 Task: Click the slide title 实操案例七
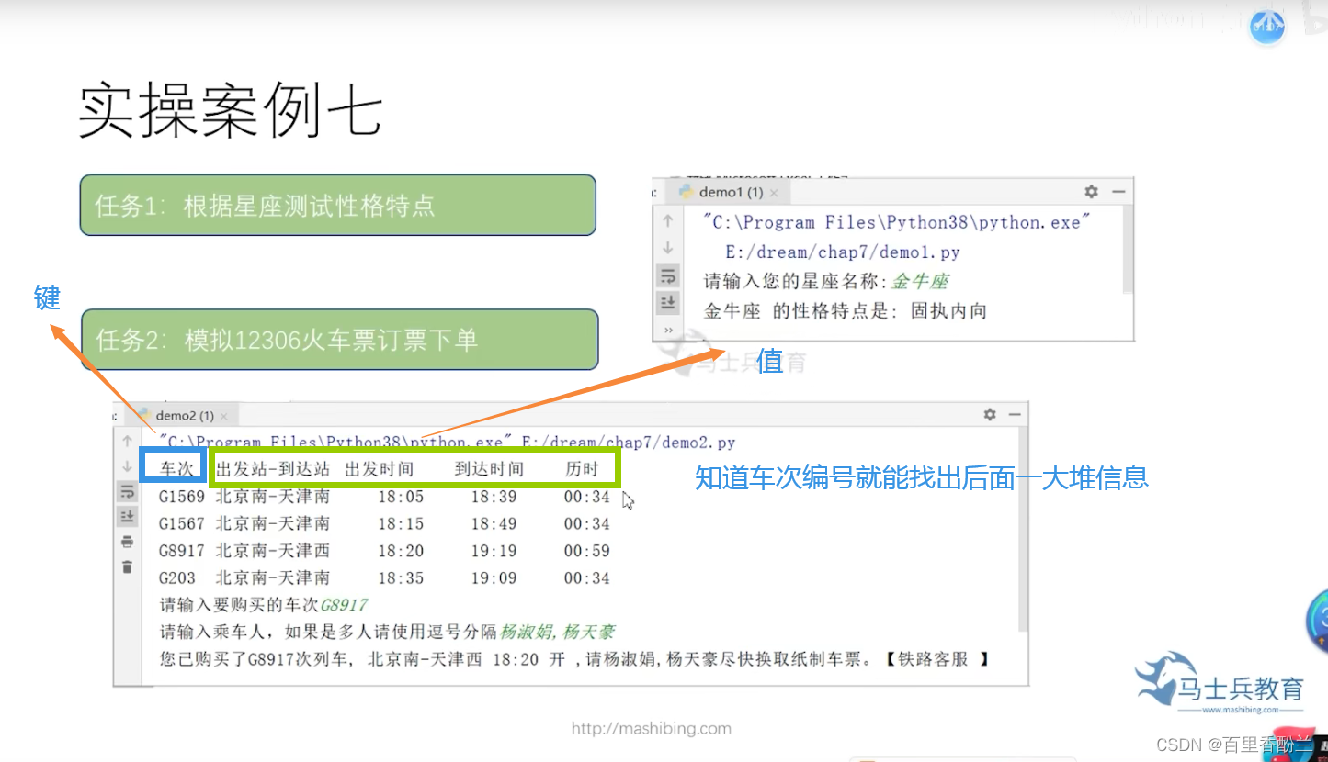230,113
